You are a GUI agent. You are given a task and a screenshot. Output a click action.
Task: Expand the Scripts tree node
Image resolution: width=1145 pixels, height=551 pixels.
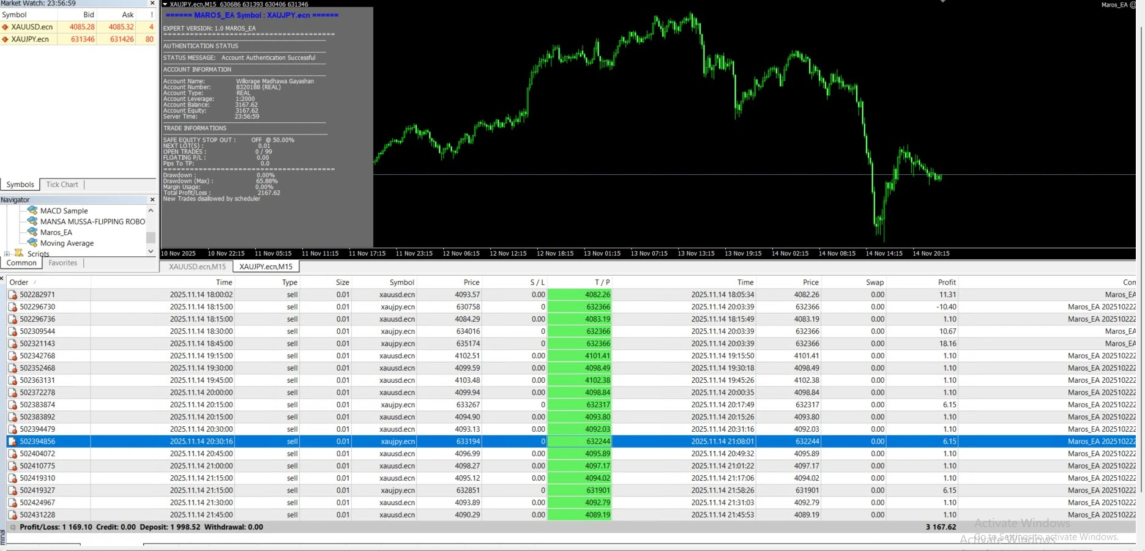point(7,254)
